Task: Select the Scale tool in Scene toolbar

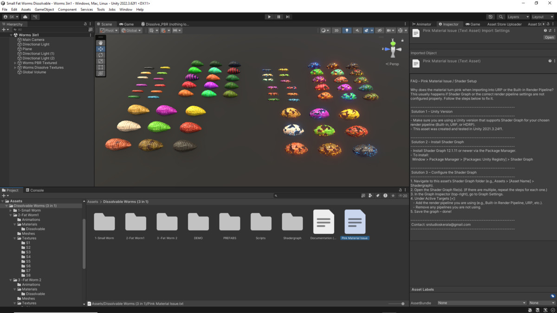Action: [x=101, y=61]
